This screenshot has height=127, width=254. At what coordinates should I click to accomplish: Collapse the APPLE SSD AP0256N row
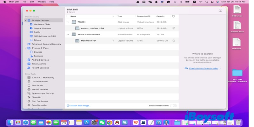68,35
